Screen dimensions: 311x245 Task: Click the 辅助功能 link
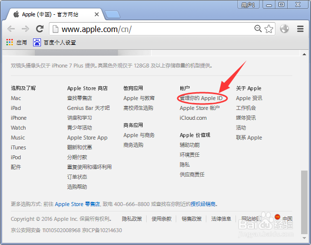[190, 145]
